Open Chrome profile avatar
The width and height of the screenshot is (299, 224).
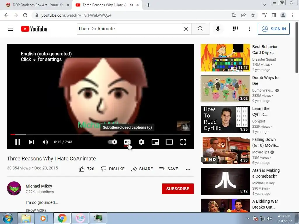(x=283, y=15)
